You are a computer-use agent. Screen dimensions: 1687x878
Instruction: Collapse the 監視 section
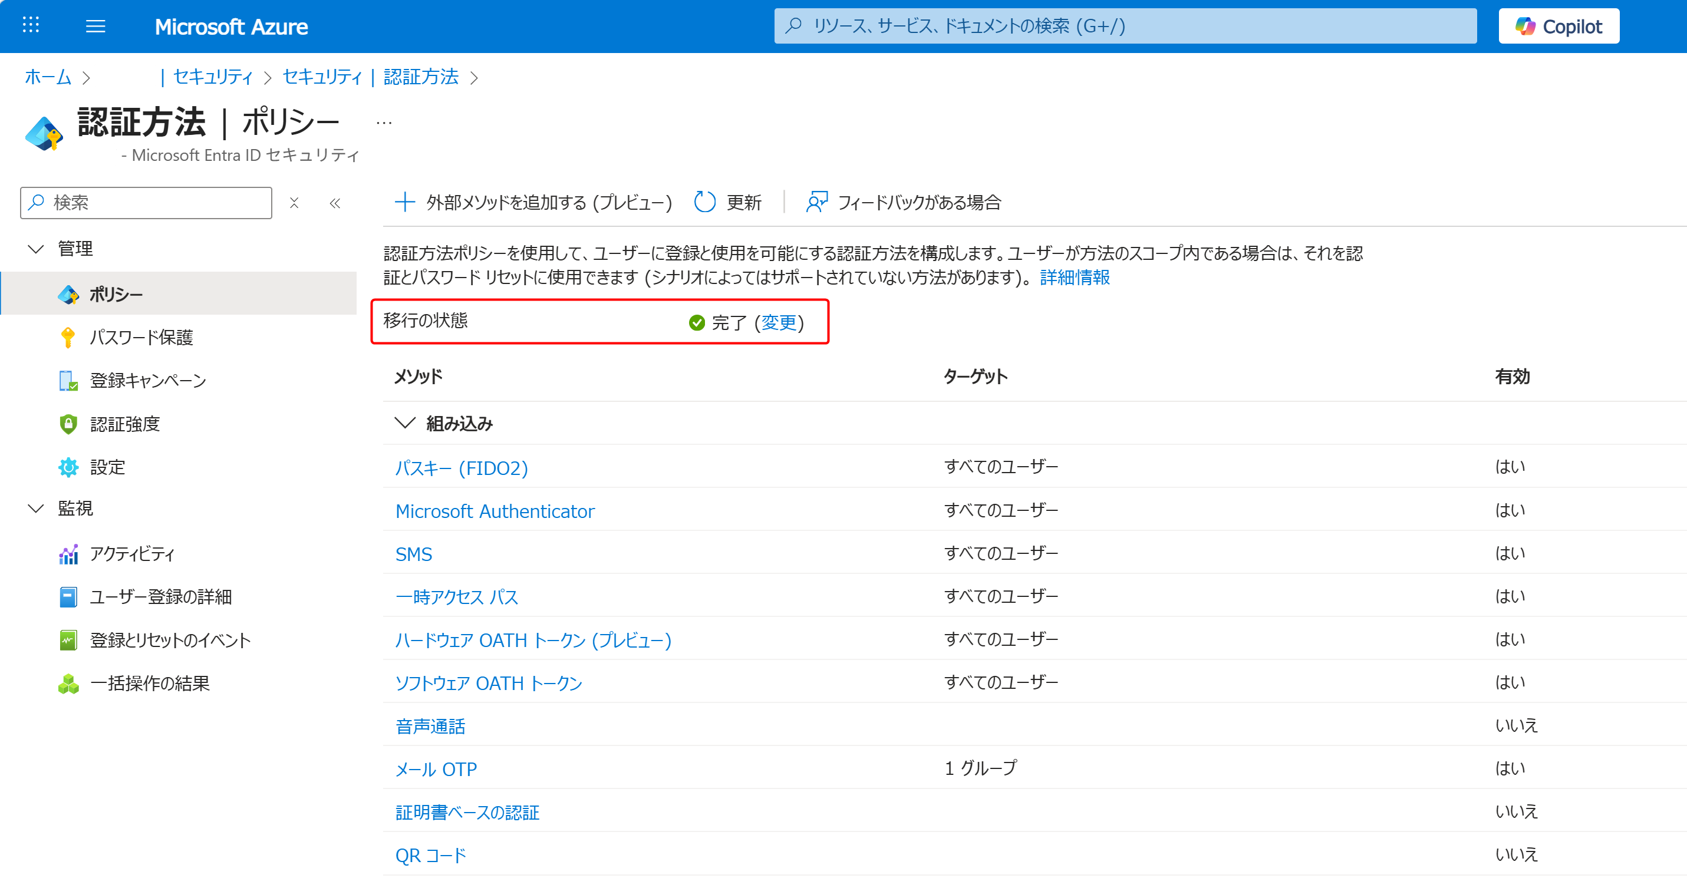pyautogui.click(x=36, y=508)
